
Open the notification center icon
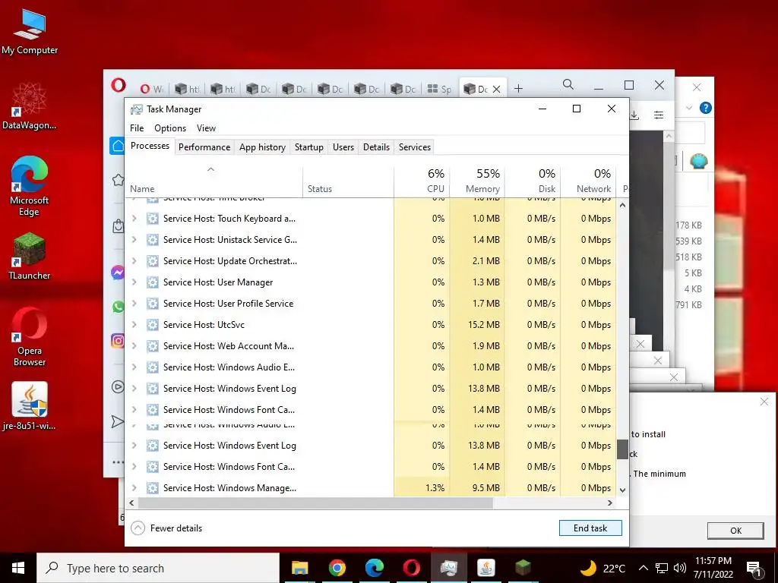click(754, 568)
